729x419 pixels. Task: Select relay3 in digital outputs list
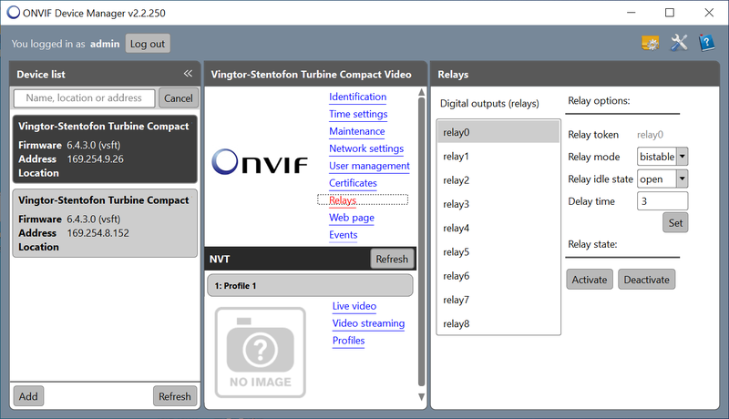498,204
